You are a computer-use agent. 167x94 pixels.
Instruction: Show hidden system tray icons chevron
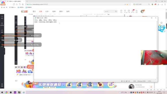[x=129, y=92]
